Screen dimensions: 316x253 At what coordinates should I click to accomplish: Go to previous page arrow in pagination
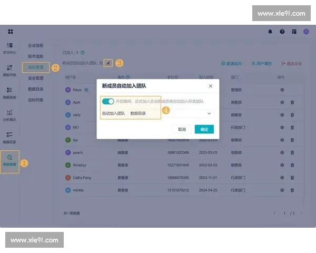274,213
